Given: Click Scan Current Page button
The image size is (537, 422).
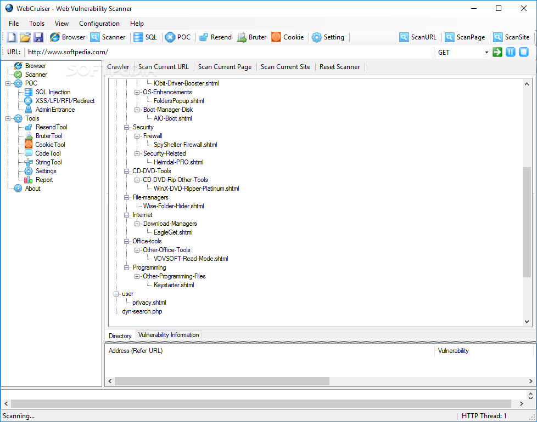Looking at the screenshot, I should click(225, 67).
